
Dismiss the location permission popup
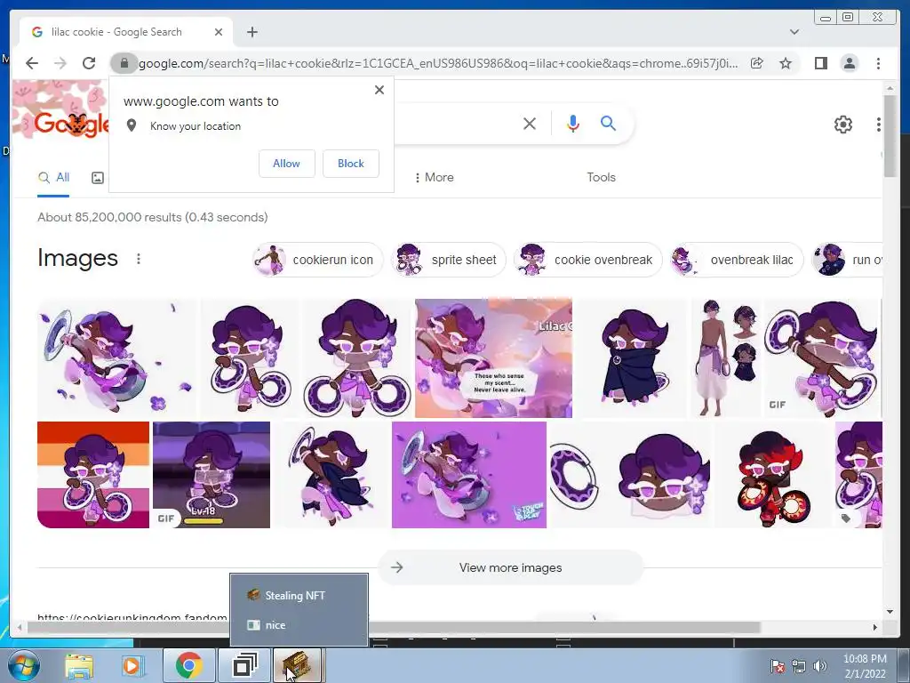tap(379, 90)
